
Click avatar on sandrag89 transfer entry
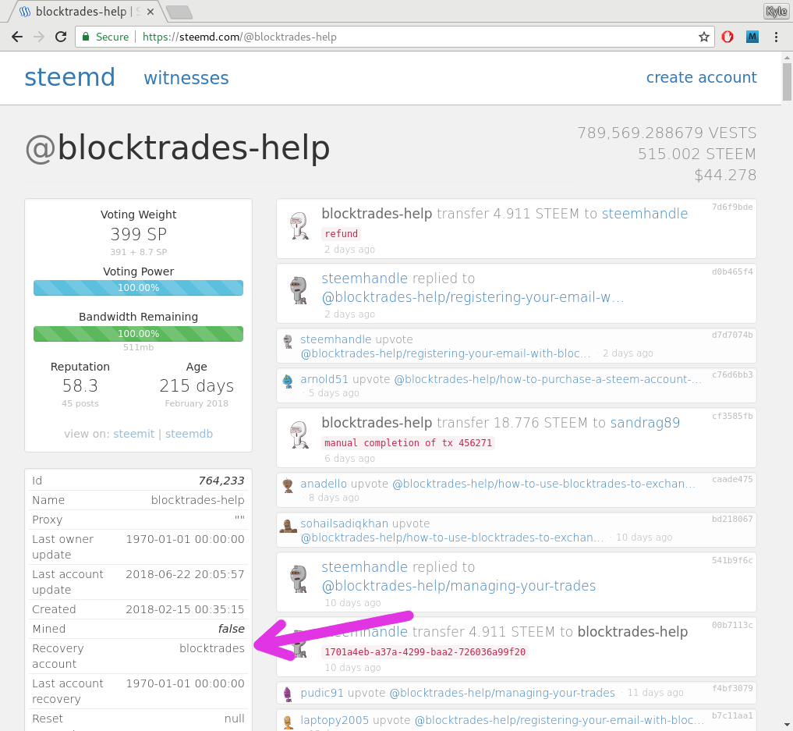[299, 435]
